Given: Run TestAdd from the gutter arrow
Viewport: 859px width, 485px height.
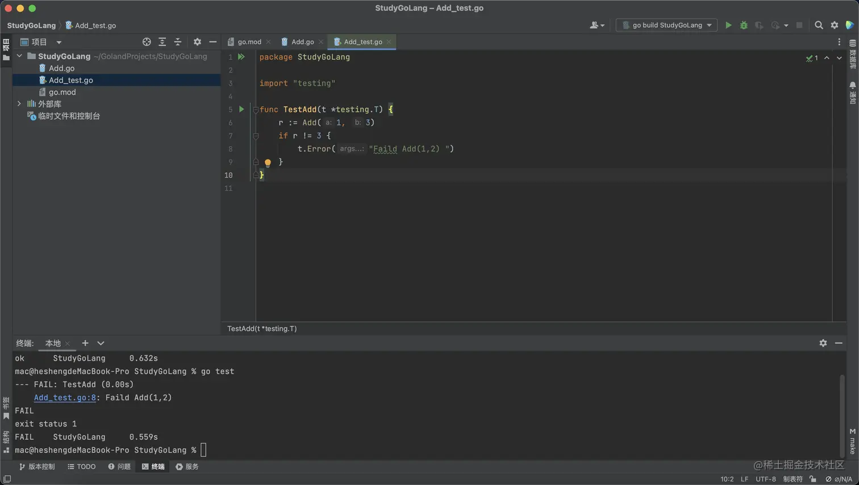Looking at the screenshot, I should pyautogui.click(x=241, y=109).
